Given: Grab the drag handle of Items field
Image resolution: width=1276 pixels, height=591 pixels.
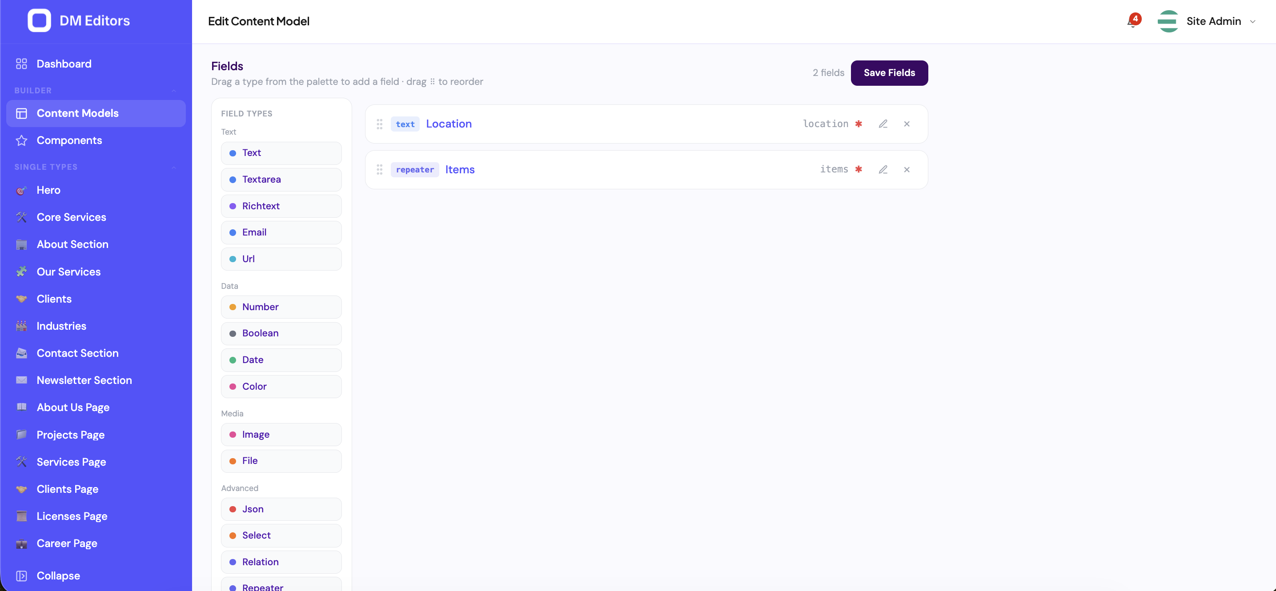Looking at the screenshot, I should pos(379,170).
